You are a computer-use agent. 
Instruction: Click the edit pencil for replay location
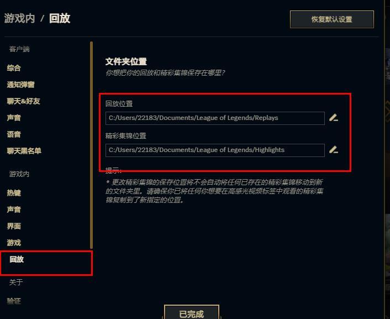(x=334, y=118)
